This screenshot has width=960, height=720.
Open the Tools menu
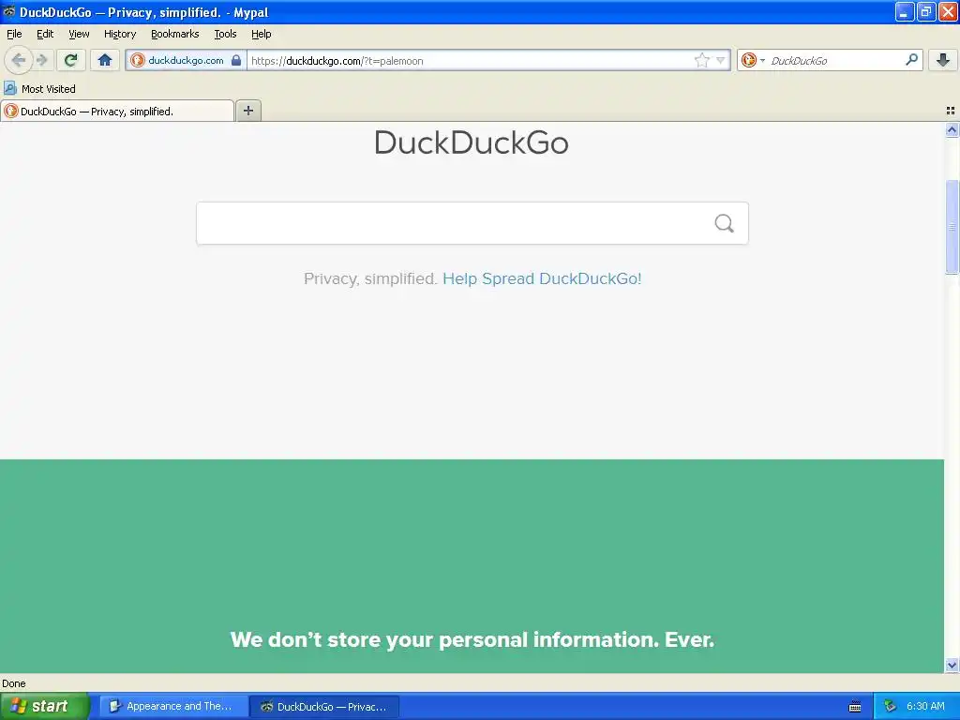coord(225,34)
